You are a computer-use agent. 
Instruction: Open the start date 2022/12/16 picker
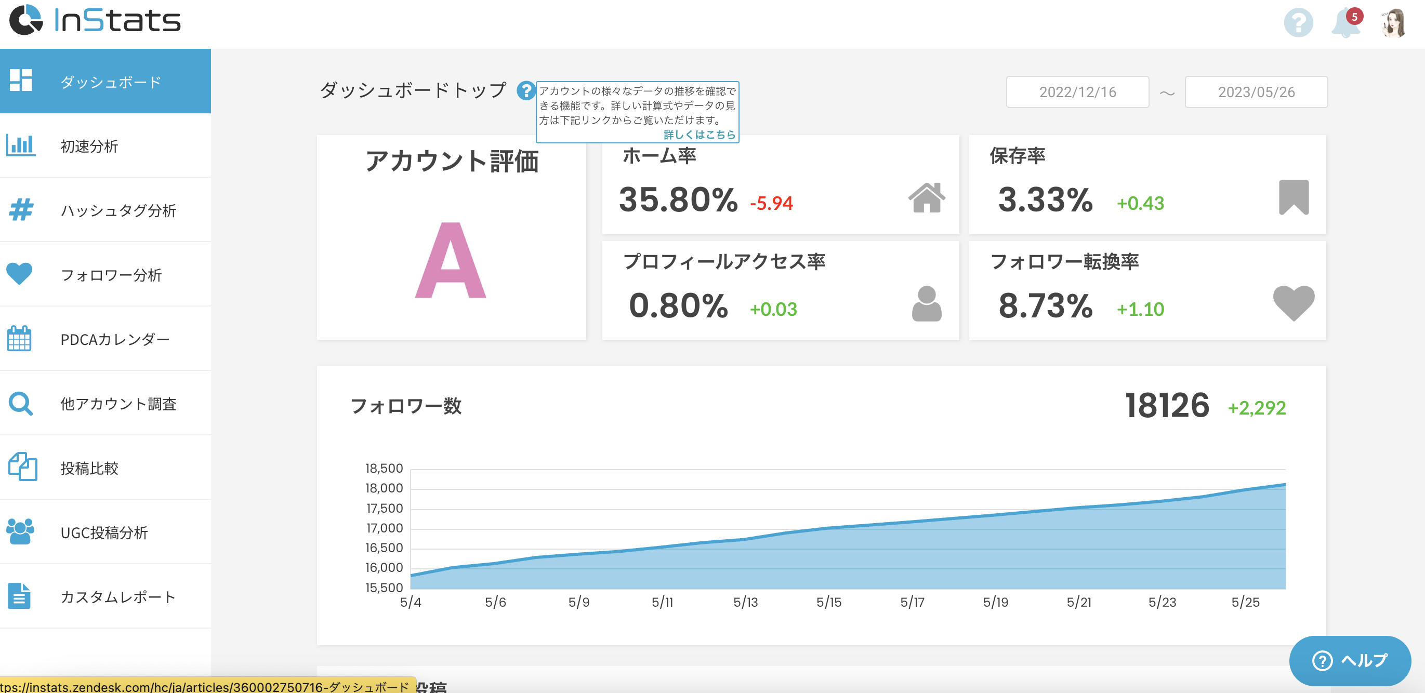point(1077,92)
